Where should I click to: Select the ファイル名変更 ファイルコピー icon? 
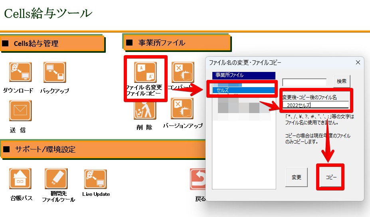[x=145, y=73]
